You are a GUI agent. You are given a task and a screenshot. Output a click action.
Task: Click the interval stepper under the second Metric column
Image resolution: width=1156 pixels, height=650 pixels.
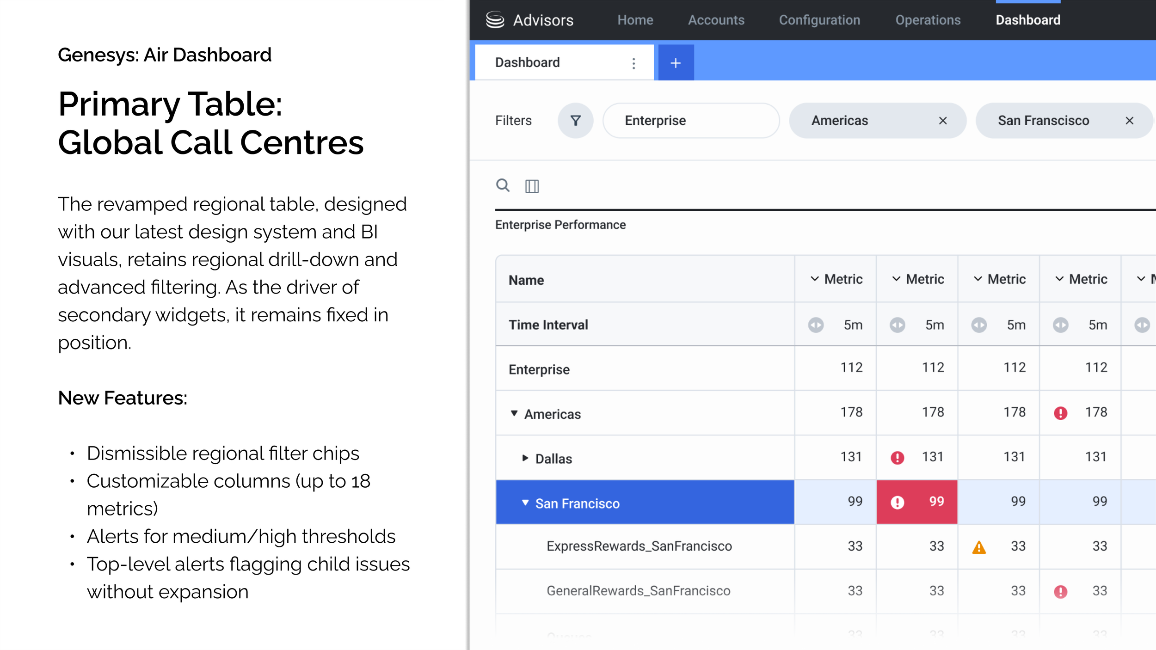pyautogui.click(x=897, y=325)
